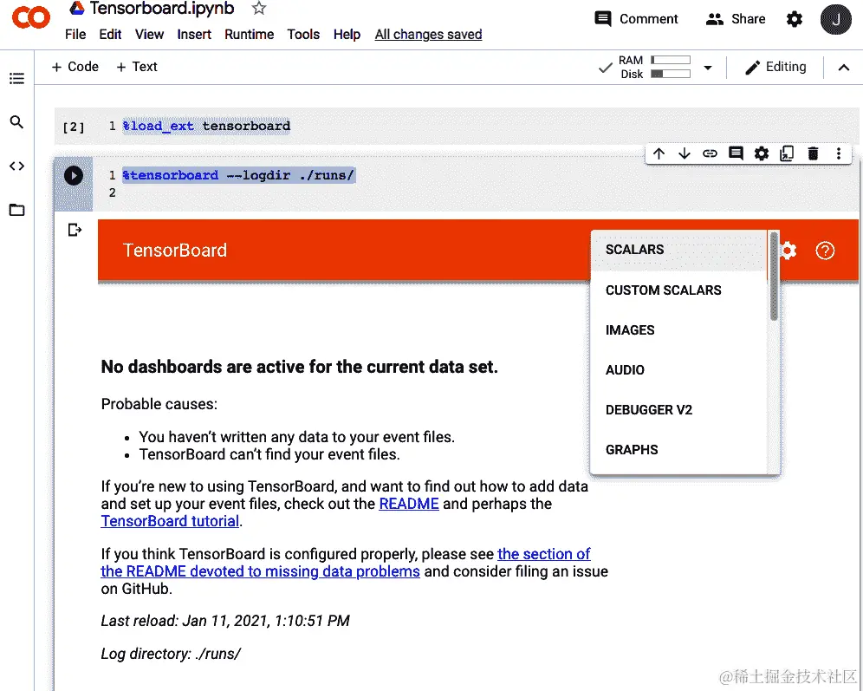Copy link to cell

click(710, 153)
